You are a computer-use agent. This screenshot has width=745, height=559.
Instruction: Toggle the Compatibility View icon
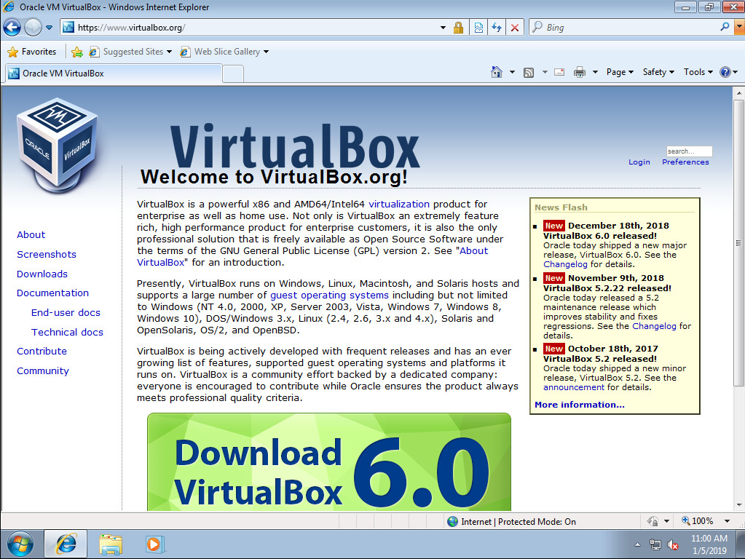point(478,28)
